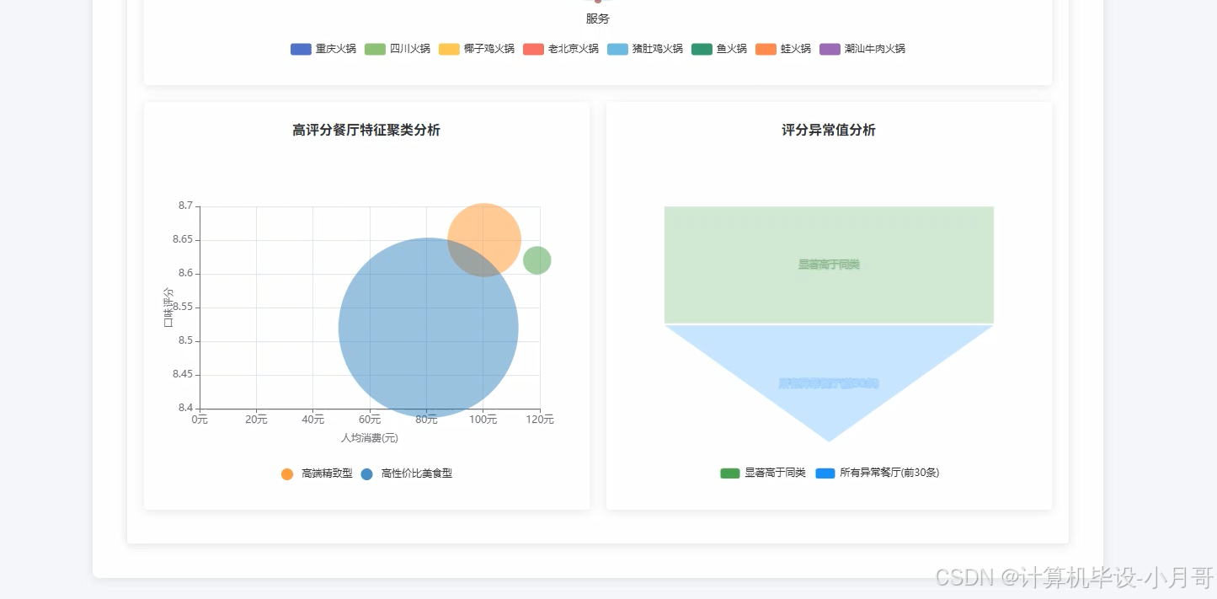Toggle 高端精致型 series in bubble chart legend
Image resolution: width=1217 pixels, height=599 pixels.
tap(317, 473)
